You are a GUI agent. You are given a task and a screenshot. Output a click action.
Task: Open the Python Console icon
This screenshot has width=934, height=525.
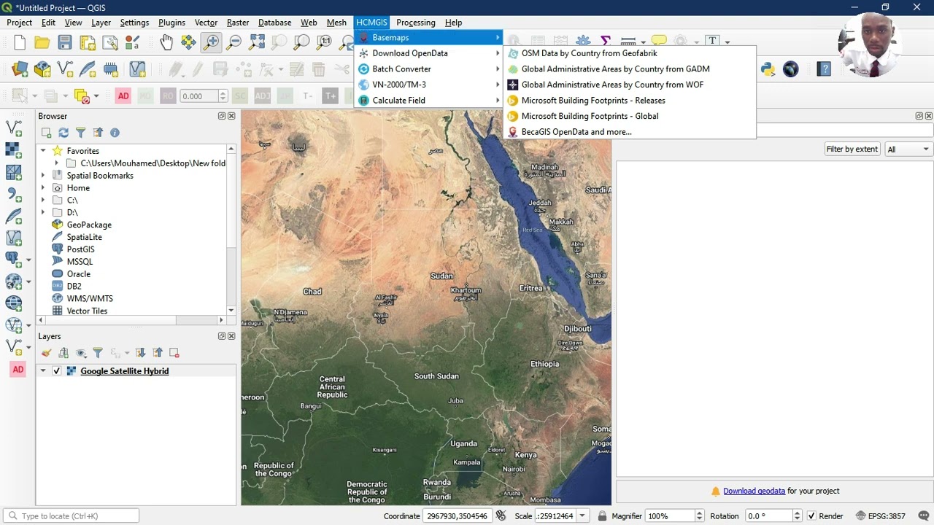tap(768, 69)
